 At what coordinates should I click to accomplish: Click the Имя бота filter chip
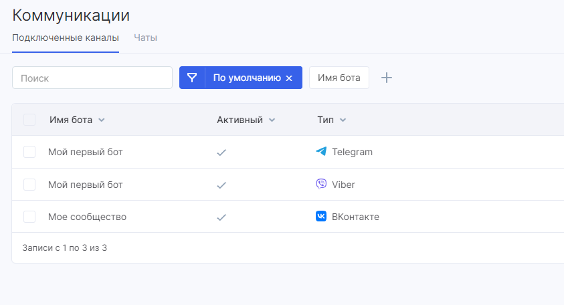tap(339, 78)
